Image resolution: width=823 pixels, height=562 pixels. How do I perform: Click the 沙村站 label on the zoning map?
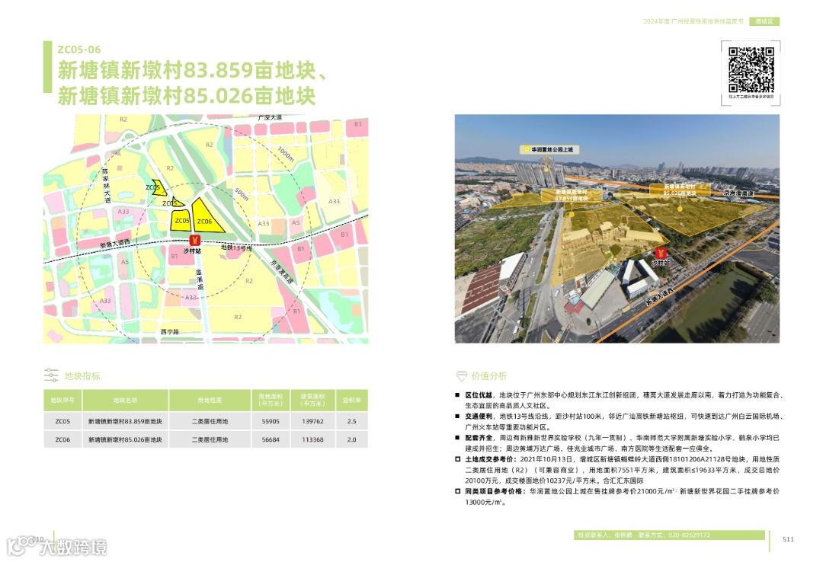click(x=192, y=251)
